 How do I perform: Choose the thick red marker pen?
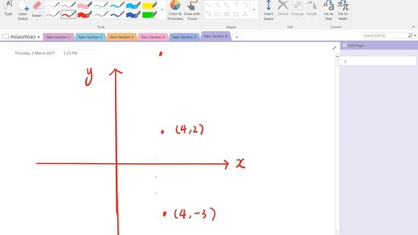point(84,14)
